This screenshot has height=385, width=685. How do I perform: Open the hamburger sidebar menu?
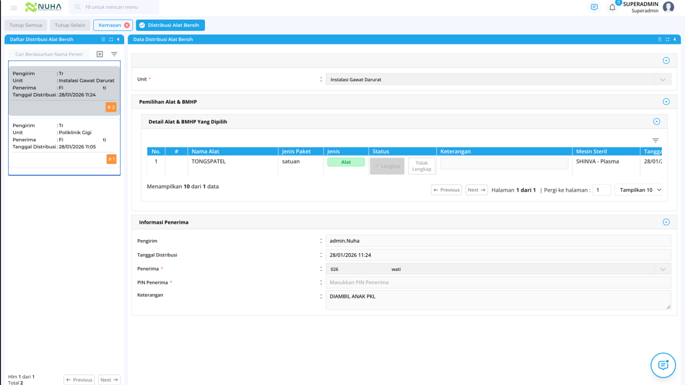pyautogui.click(x=14, y=8)
